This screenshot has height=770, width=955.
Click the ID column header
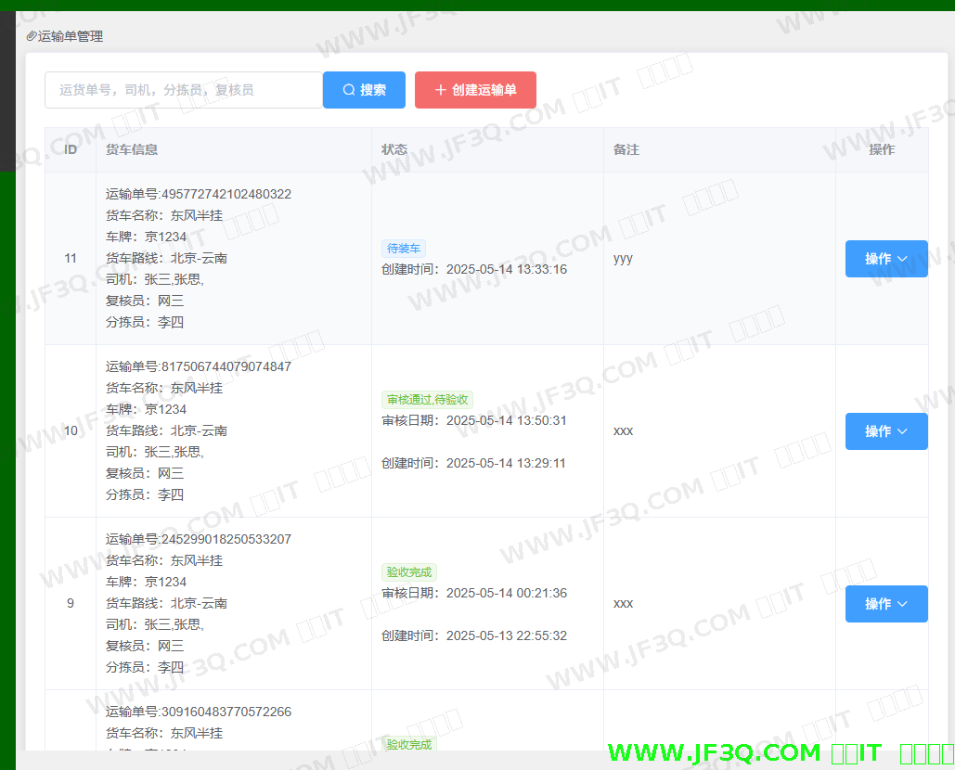pyautogui.click(x=71, y=149)
